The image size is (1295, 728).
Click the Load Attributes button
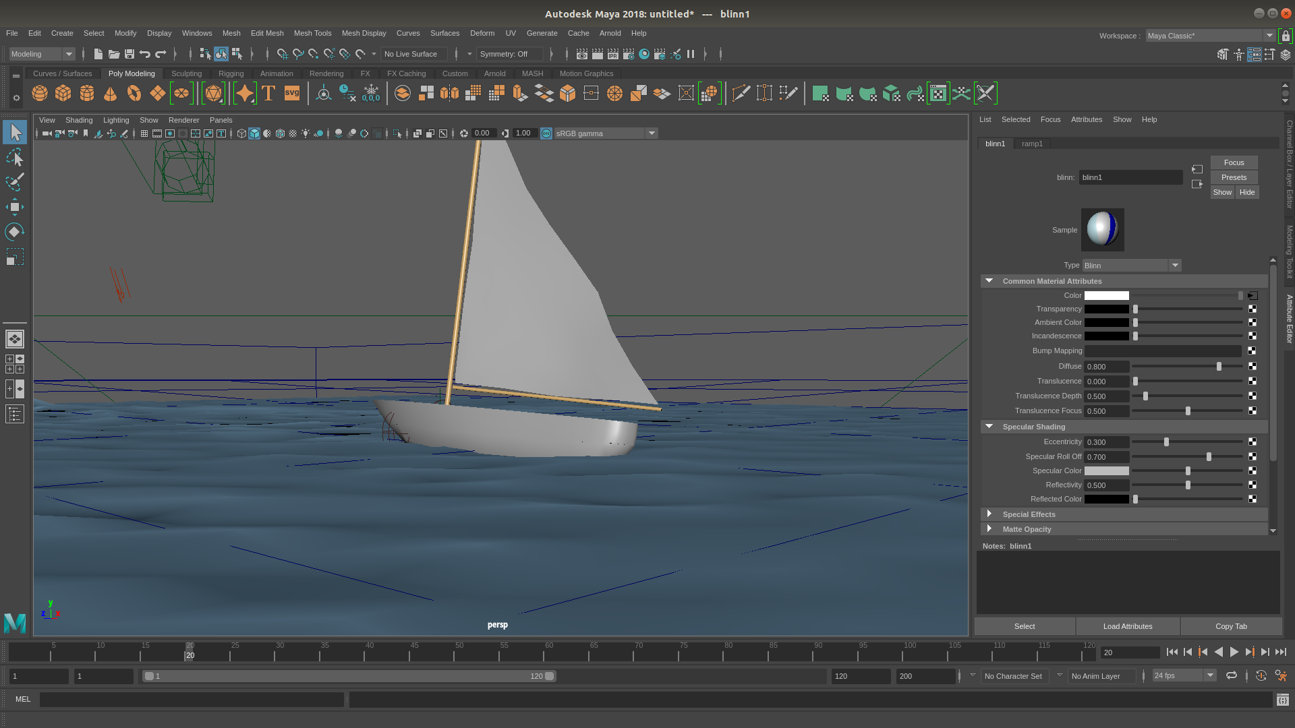click(x=1128, y=626)
